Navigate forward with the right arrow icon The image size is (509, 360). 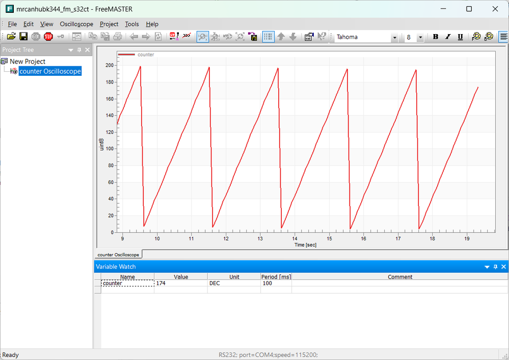(x=146, y=37)
